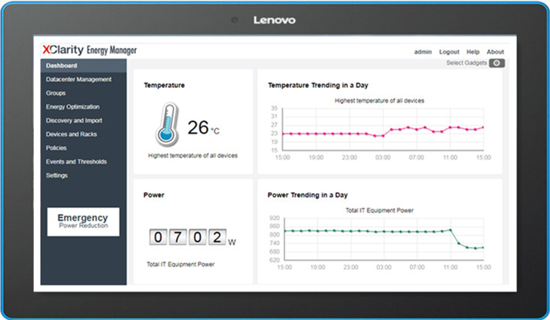
Task: Click the thermometer icon in Temperature gadget
Action: (x=167, y=125)
